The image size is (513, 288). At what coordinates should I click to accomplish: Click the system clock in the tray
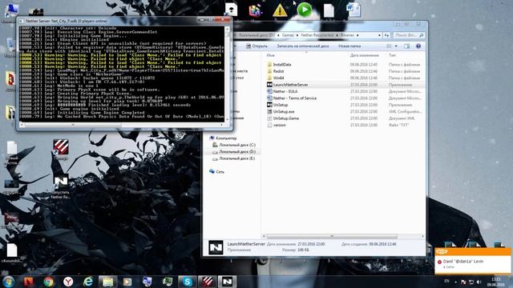(x=496, y=282)
